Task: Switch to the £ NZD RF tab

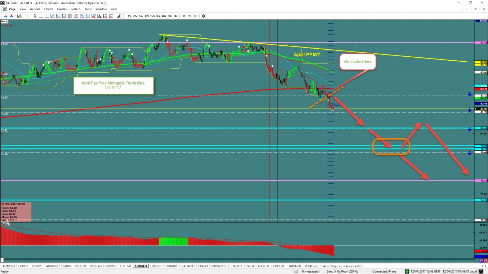Action: [x=236, y=266]
